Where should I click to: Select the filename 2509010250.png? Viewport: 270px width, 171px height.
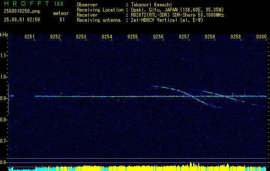click(x=22, y=11)
